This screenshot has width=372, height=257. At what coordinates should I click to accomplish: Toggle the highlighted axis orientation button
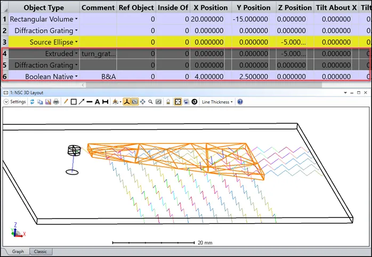(x=127, y=102)
